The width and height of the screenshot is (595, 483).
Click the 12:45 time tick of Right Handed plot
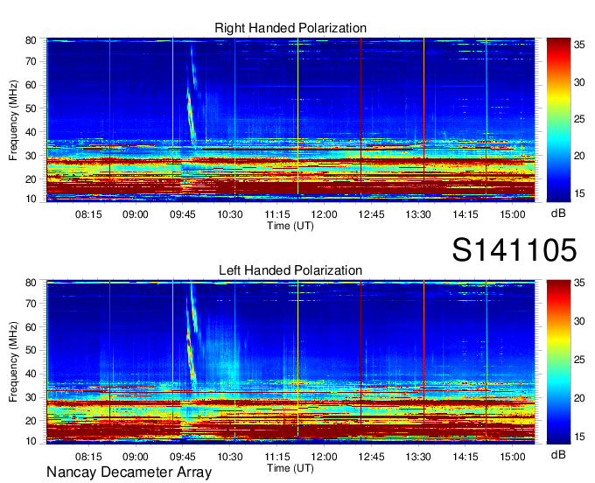tap(371, 214)
